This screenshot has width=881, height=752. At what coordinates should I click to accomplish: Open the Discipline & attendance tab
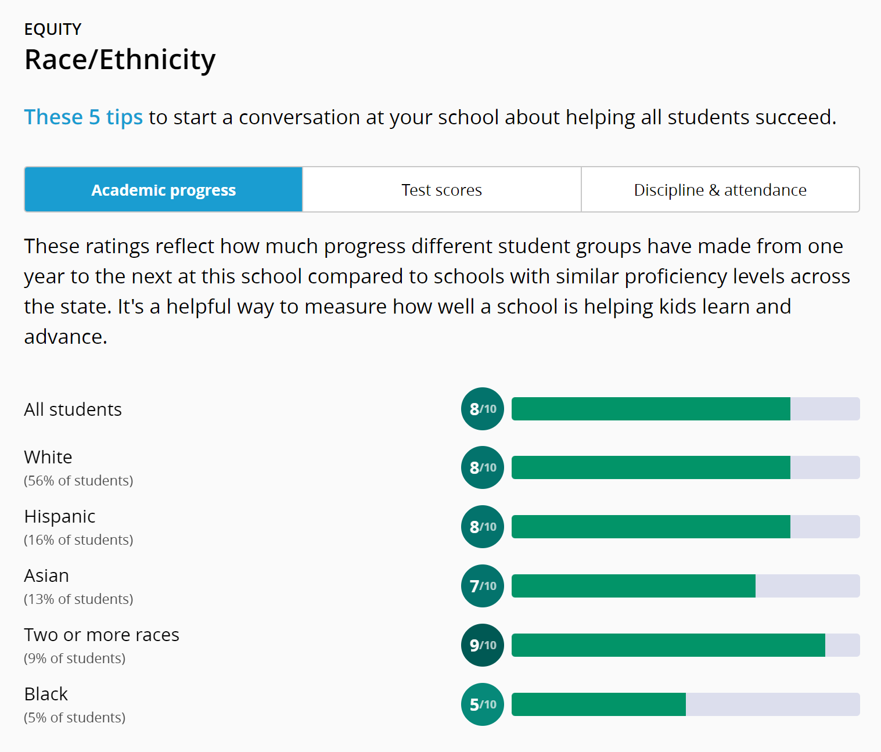point(720,190)
